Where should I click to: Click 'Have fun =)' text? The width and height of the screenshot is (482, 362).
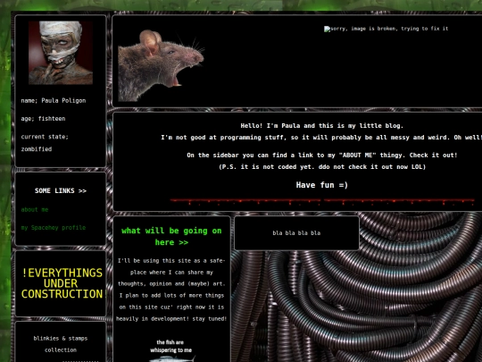(322, 185)
